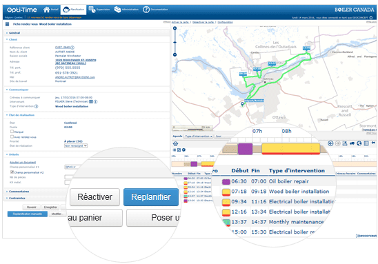Viewport: 378px width, 264px height.
Task: Open the Portail home menu
Action: 50,10
